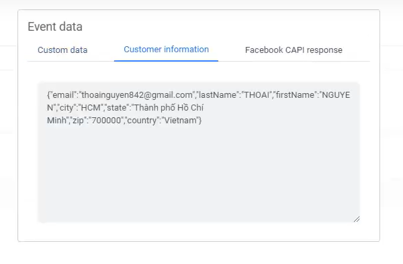Image resolution: width=403 pixels, height=264 pixels.
Task: Open the Facebook CAPI response tab
Action: (294, 50)
